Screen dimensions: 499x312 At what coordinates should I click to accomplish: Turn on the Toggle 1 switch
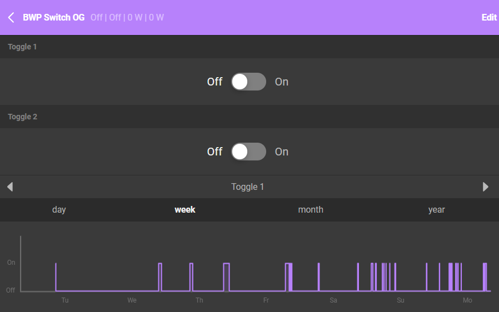pos(248,82)
